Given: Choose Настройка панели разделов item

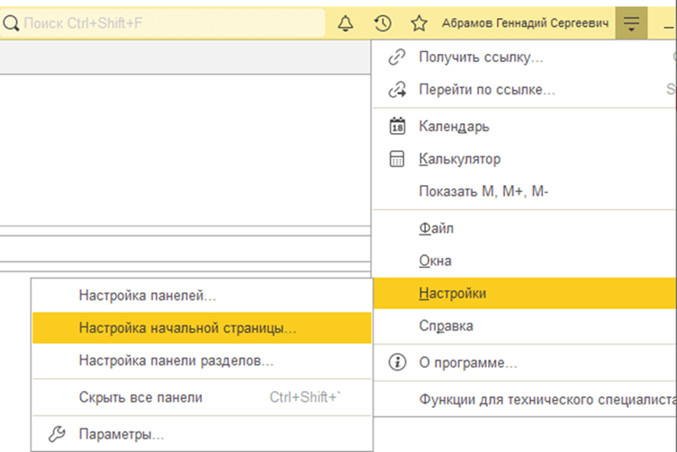Looking at the screenshot, I should pyautogui.click(x=176, y=361).
